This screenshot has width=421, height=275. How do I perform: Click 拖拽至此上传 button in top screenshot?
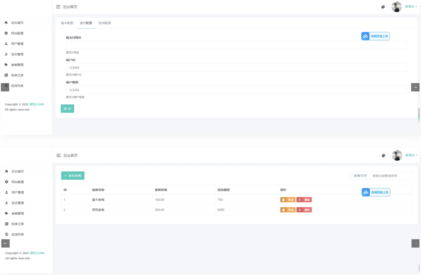click(375, 36)
